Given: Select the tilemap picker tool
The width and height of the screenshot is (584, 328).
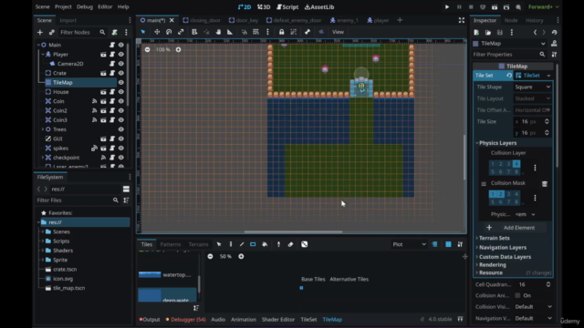Looking at the screenshot, I should (x=278, y=244).
